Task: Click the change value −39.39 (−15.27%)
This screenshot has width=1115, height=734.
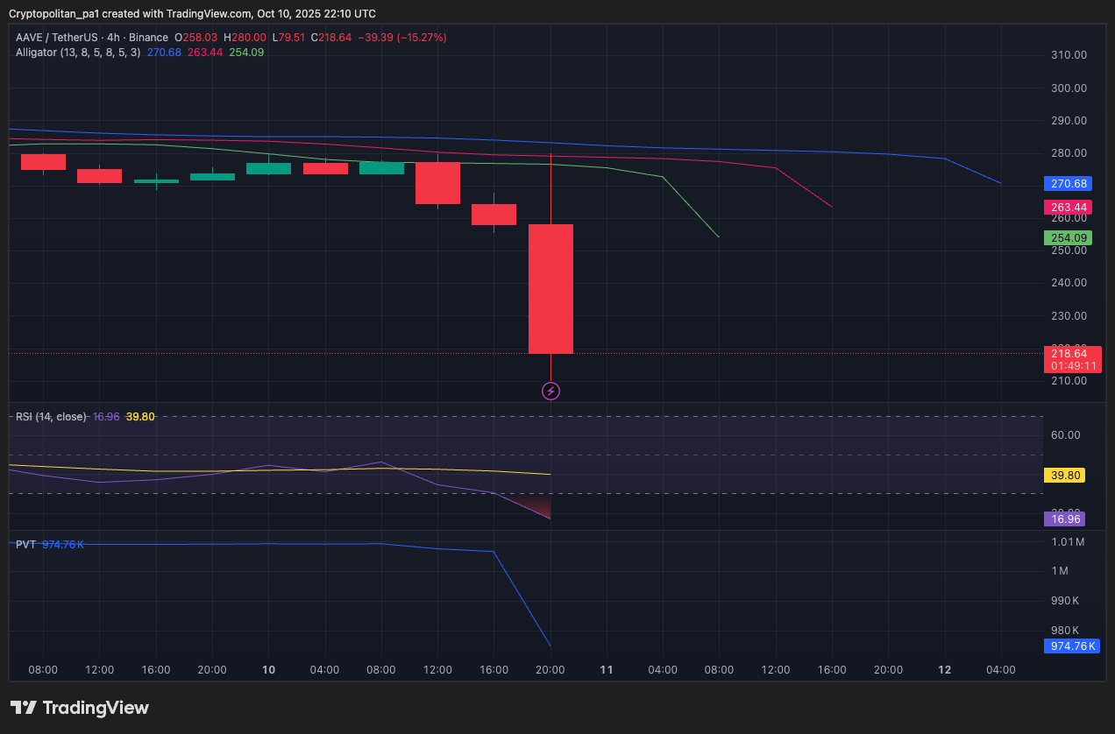Action: click(x=403, y=38)
